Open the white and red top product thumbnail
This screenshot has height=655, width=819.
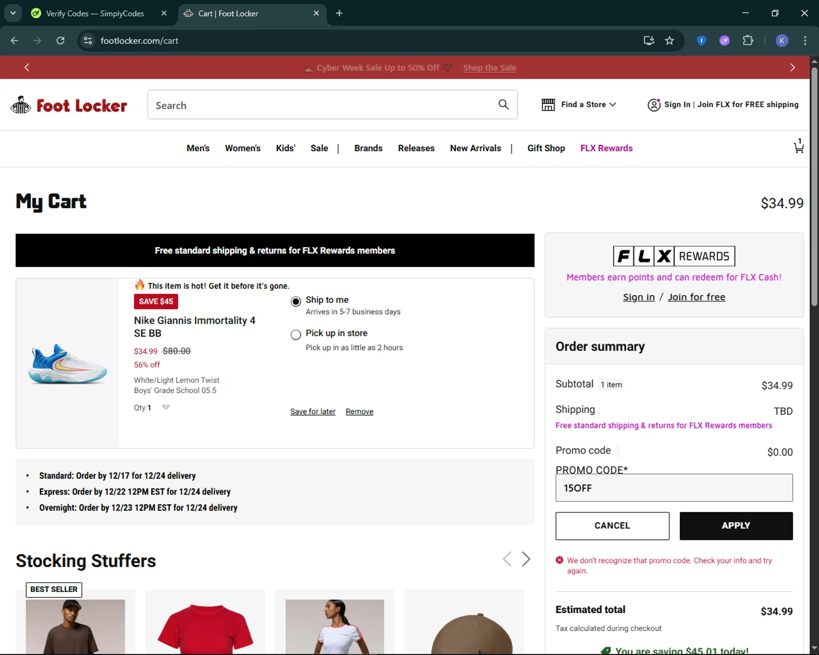point(335,627)
